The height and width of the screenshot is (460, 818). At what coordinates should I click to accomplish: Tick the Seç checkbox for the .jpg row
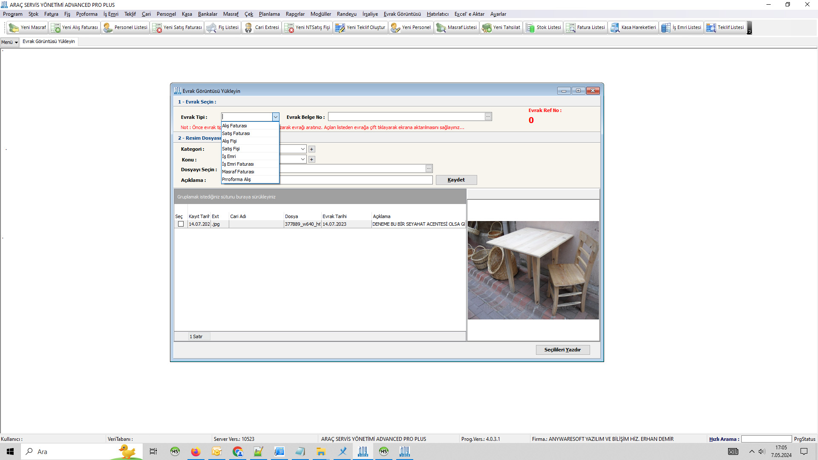(x=181, y=224)
